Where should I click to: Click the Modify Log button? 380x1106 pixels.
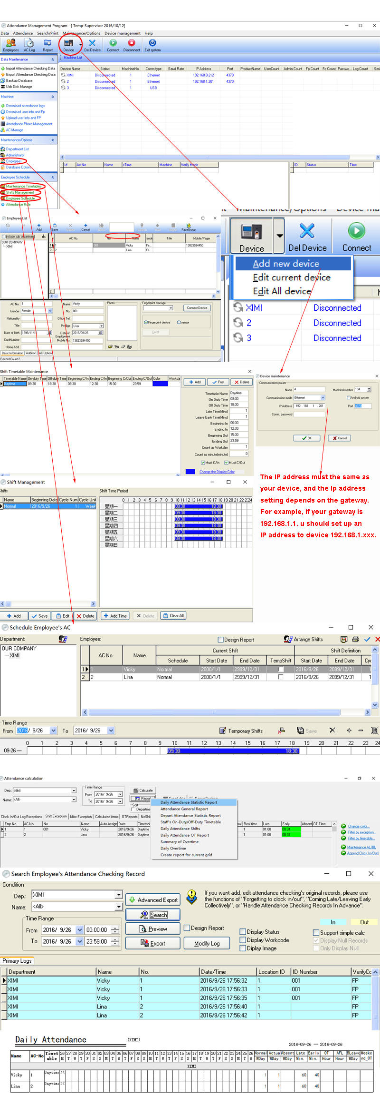click(207, 943)
